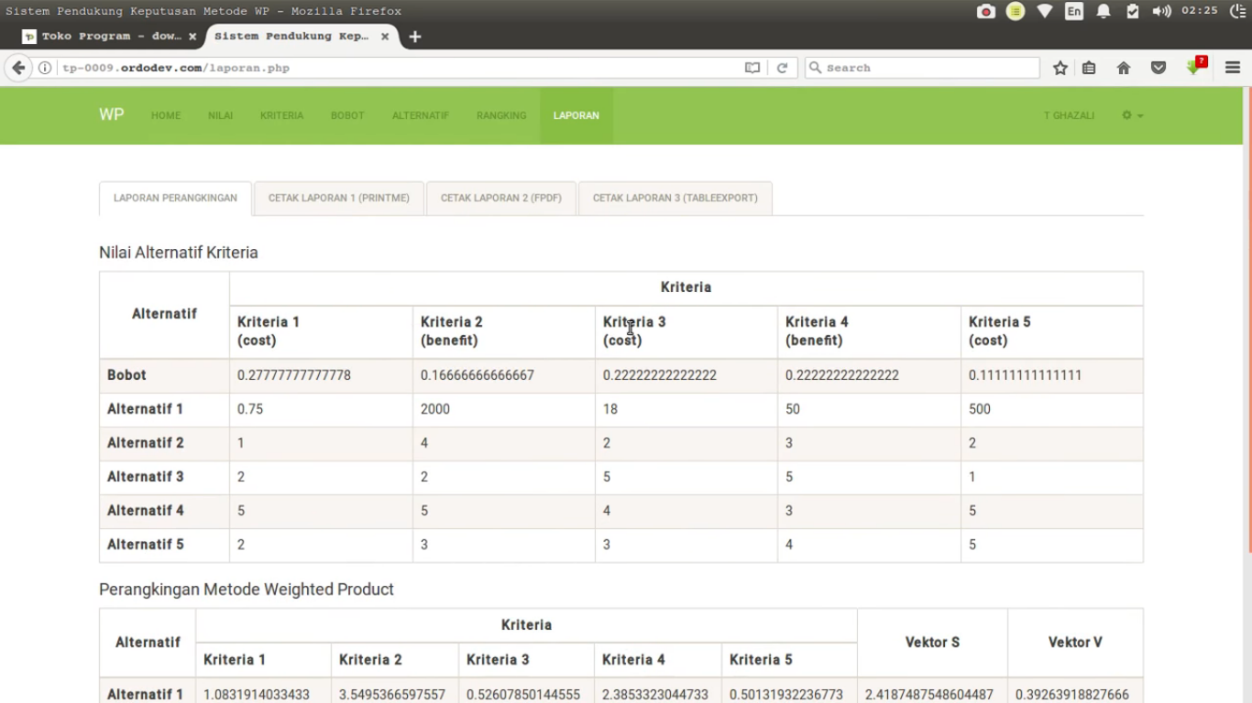Open the Firefox hamburger menu

pos(1233,68)
